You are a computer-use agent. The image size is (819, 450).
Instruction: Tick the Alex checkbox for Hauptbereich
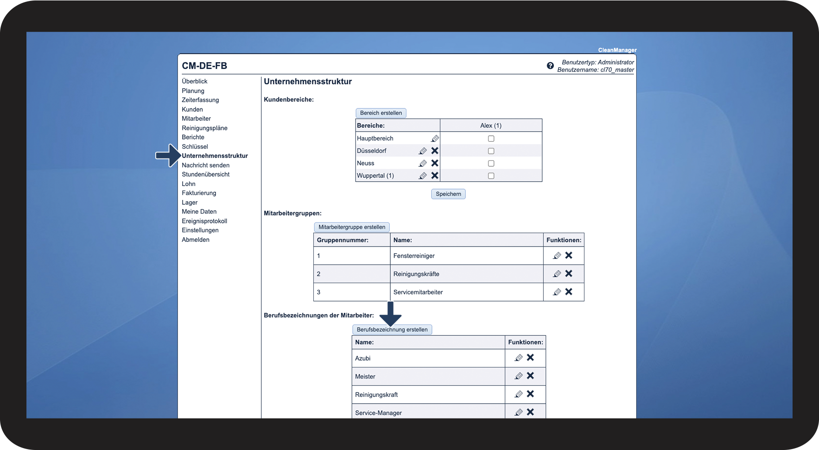pos(491,139)
